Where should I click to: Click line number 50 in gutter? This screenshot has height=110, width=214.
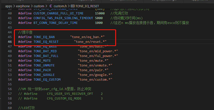(x=10, y=60)
